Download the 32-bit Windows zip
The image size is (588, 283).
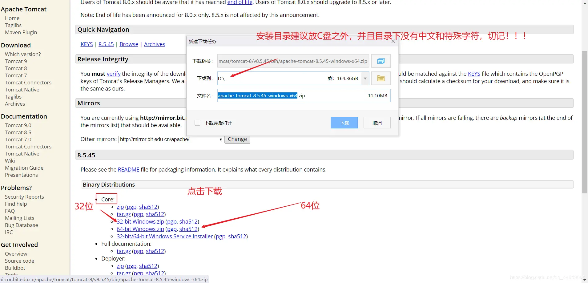[140, 221]
